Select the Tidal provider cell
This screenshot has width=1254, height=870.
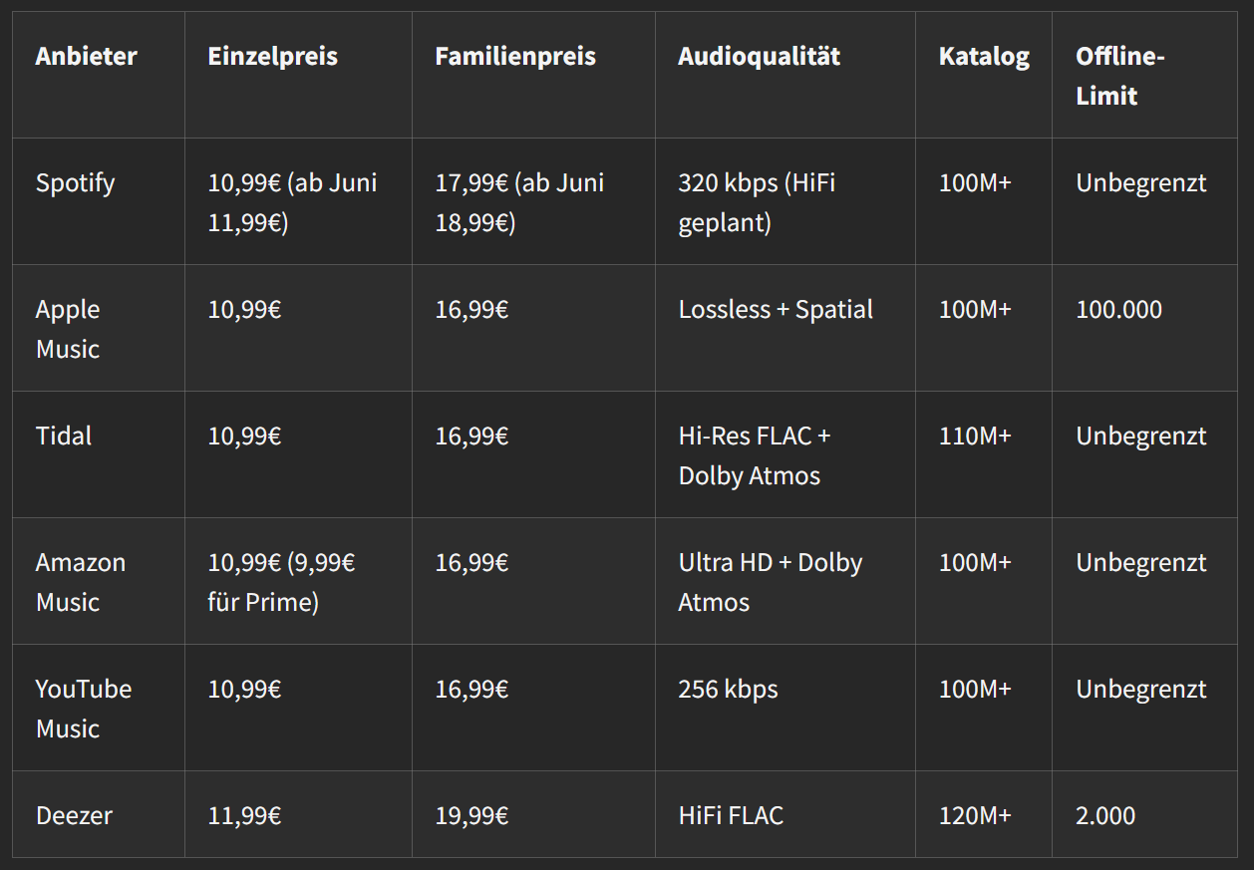click(64, 436)
